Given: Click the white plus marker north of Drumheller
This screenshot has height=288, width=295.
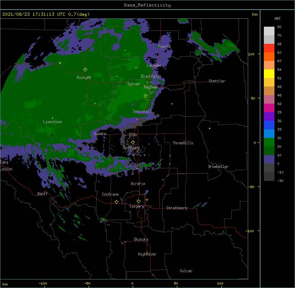Looking at the screenshot, I should point(209,128).
